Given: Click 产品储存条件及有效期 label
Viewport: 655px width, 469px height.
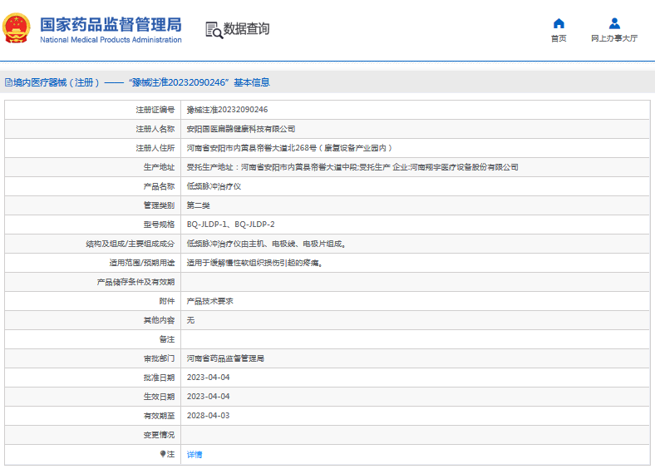Looking at the screenshot, I should point(135,282).
